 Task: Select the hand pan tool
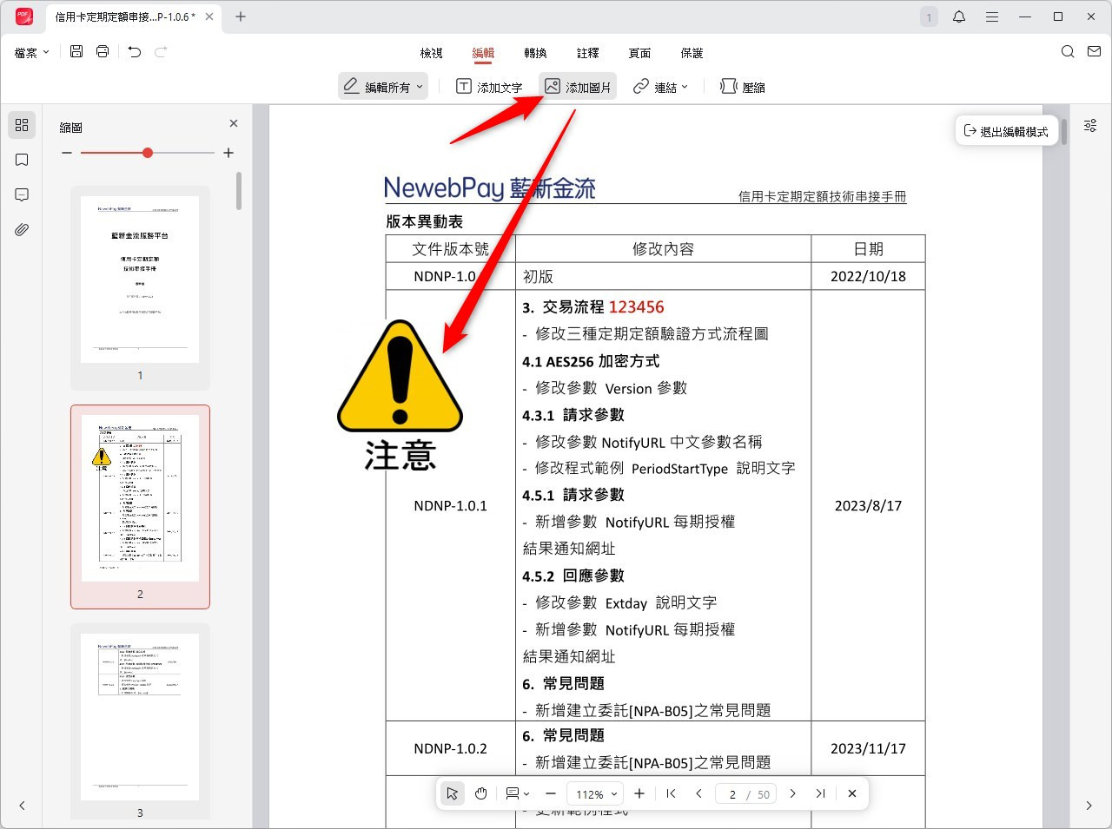481,793
